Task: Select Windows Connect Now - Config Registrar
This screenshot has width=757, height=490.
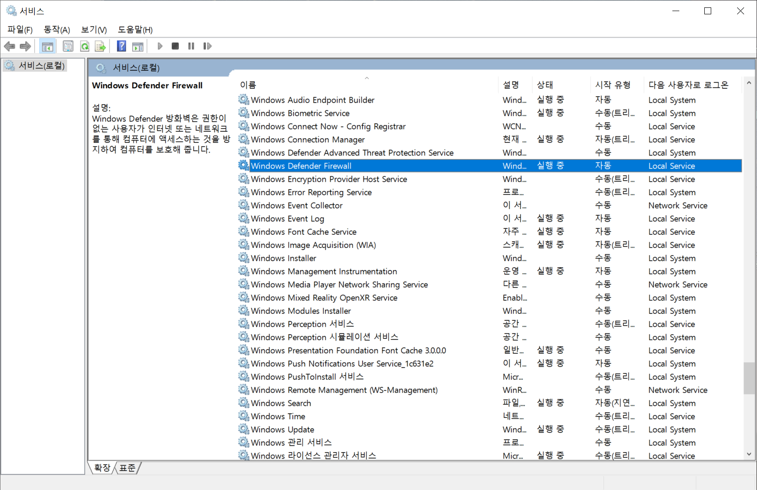Action: pos(490,126)
